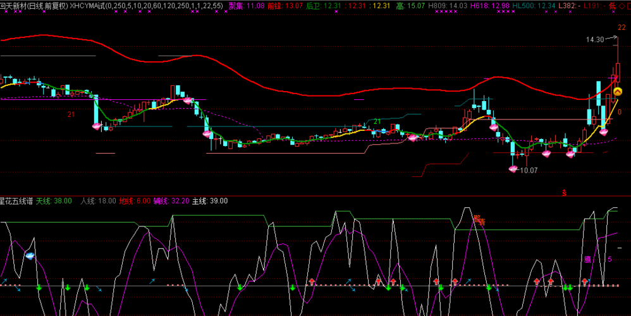631x316 pixels.
Task: Click the L382 readout
Action: point(570,6)
